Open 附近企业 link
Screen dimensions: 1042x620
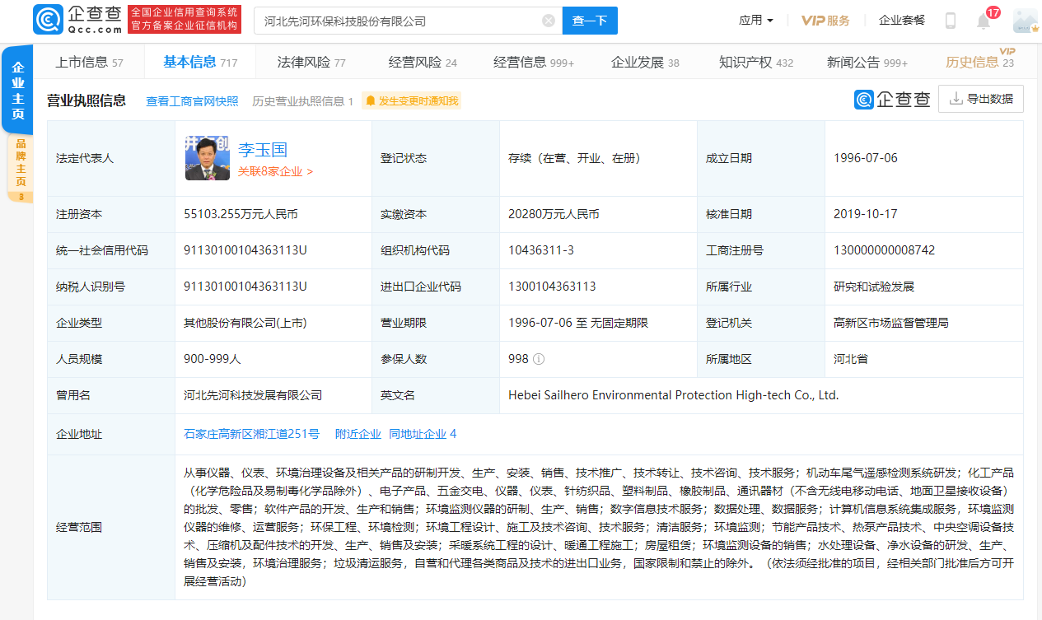(x=358, y=434)
